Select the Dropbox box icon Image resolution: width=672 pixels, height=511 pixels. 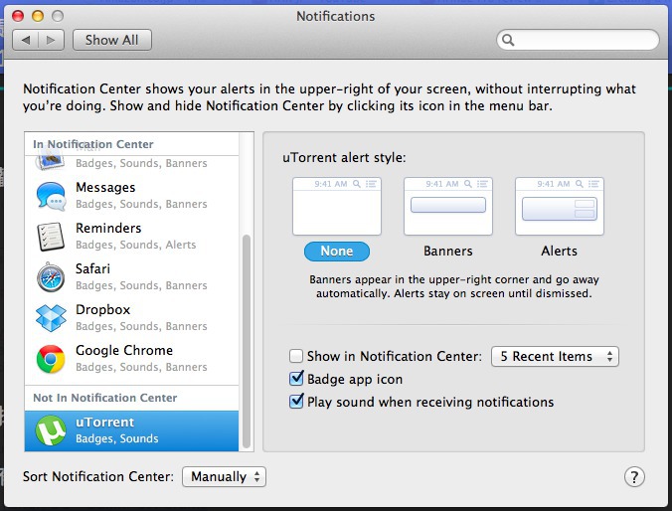[51, 318]
